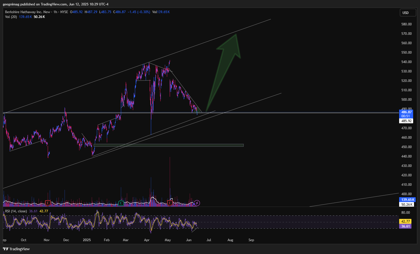
Task: Click the −1.45 (−0.30%) change value
Action: 139,12
